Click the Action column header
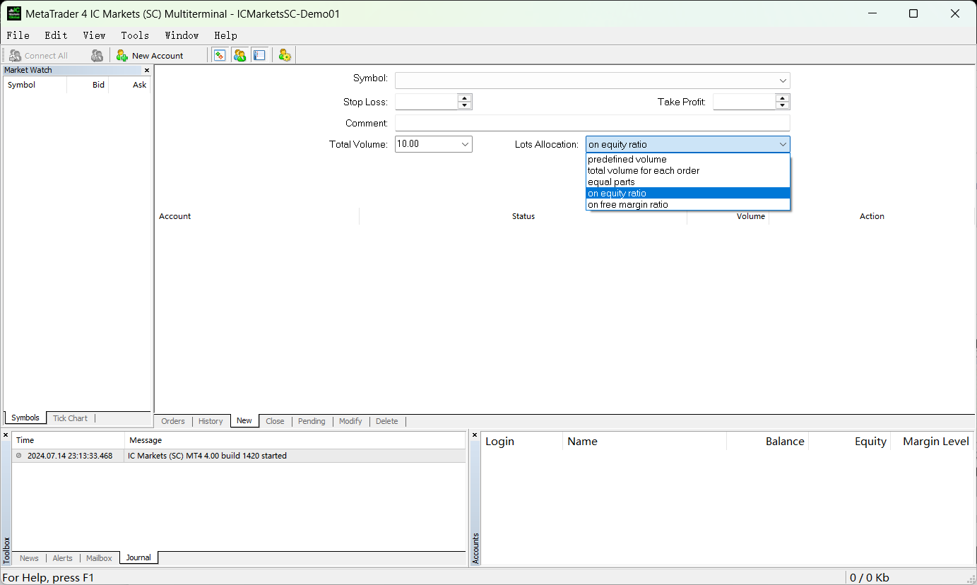The image size is (977, 585). click(872, 216)
